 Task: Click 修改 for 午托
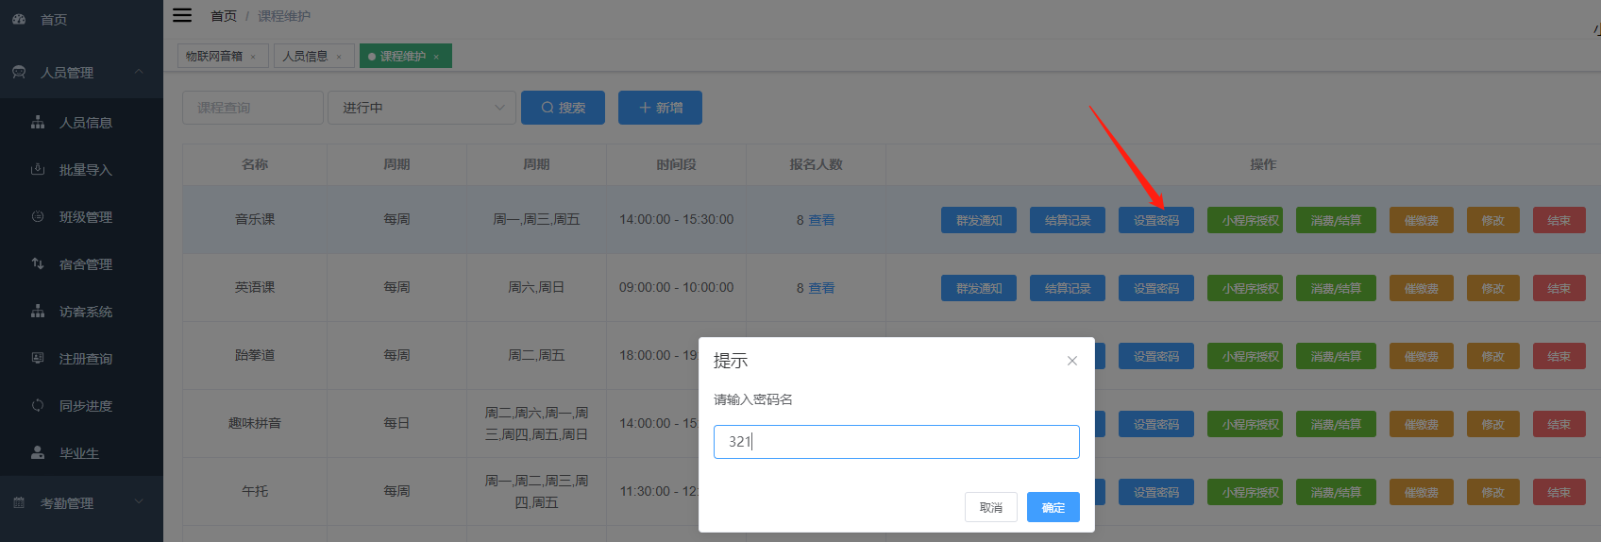pos(1493,492)
